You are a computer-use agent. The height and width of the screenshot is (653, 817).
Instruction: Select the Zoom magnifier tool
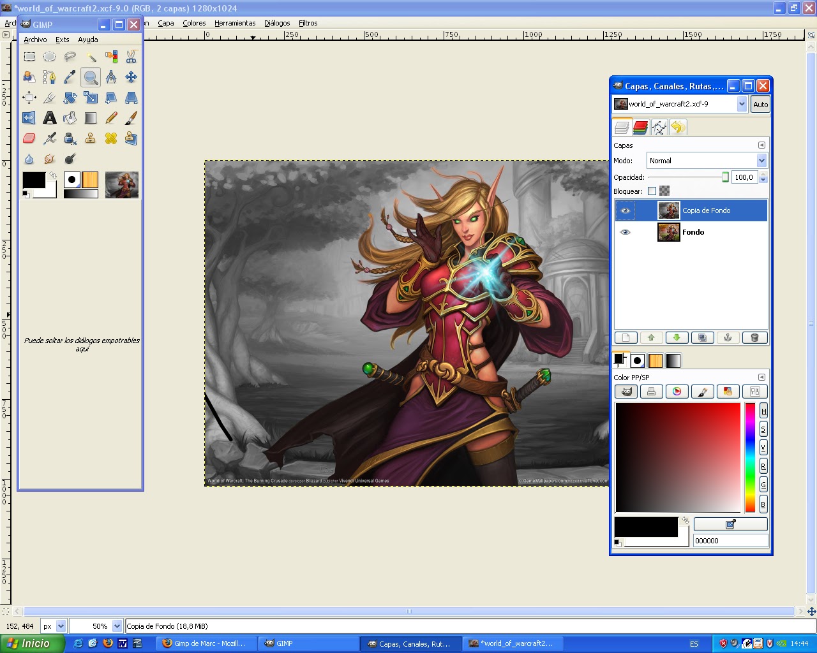(x=91, y=77)
